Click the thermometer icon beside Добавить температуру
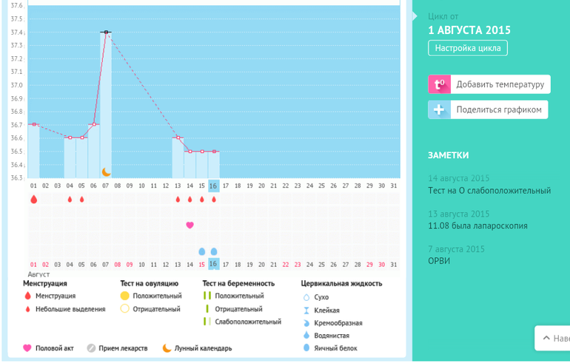 pos(439,84)
